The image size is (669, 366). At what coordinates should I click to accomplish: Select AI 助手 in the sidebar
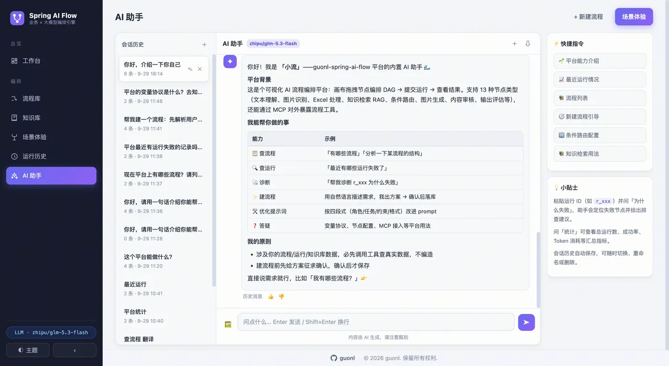51,175
